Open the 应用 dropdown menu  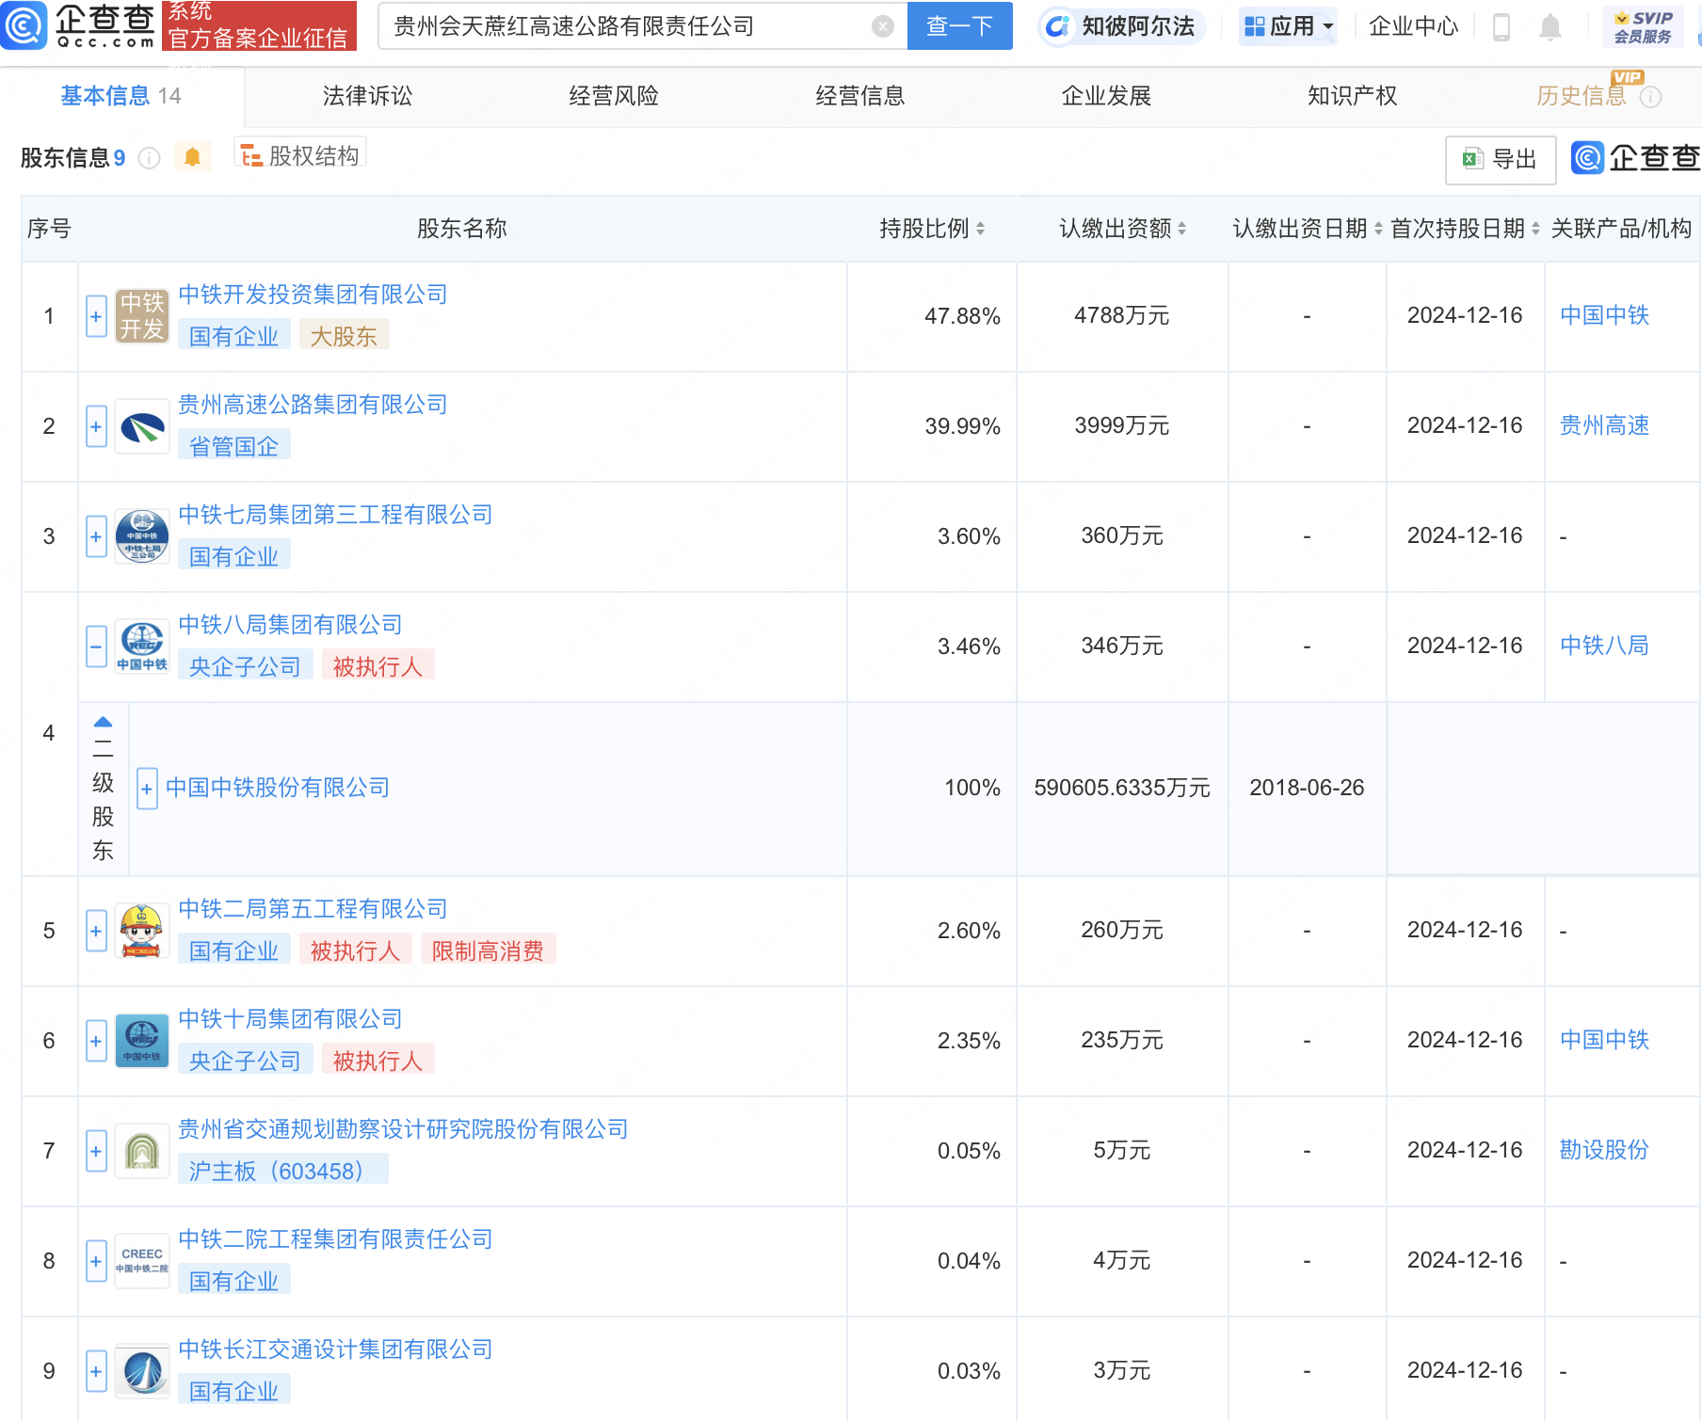(x=1289, y=26)
